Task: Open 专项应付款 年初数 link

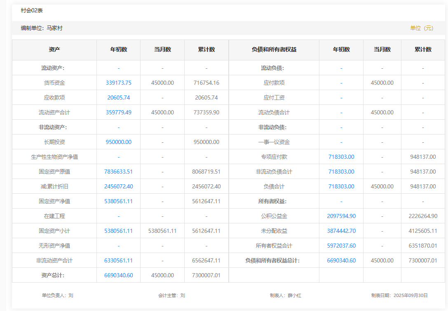Action: click(x=341, y=157)
